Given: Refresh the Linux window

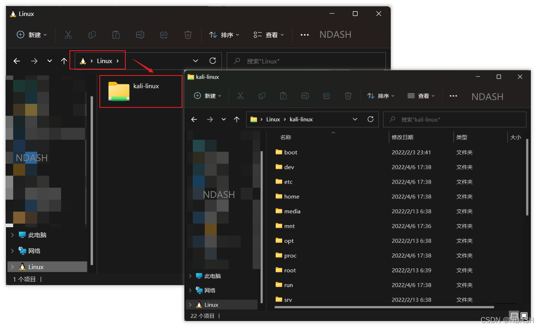Looking at the screenshot, I should click(213, 61).
